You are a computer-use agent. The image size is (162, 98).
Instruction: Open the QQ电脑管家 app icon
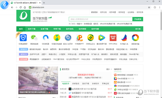click(x=23, y=38)
